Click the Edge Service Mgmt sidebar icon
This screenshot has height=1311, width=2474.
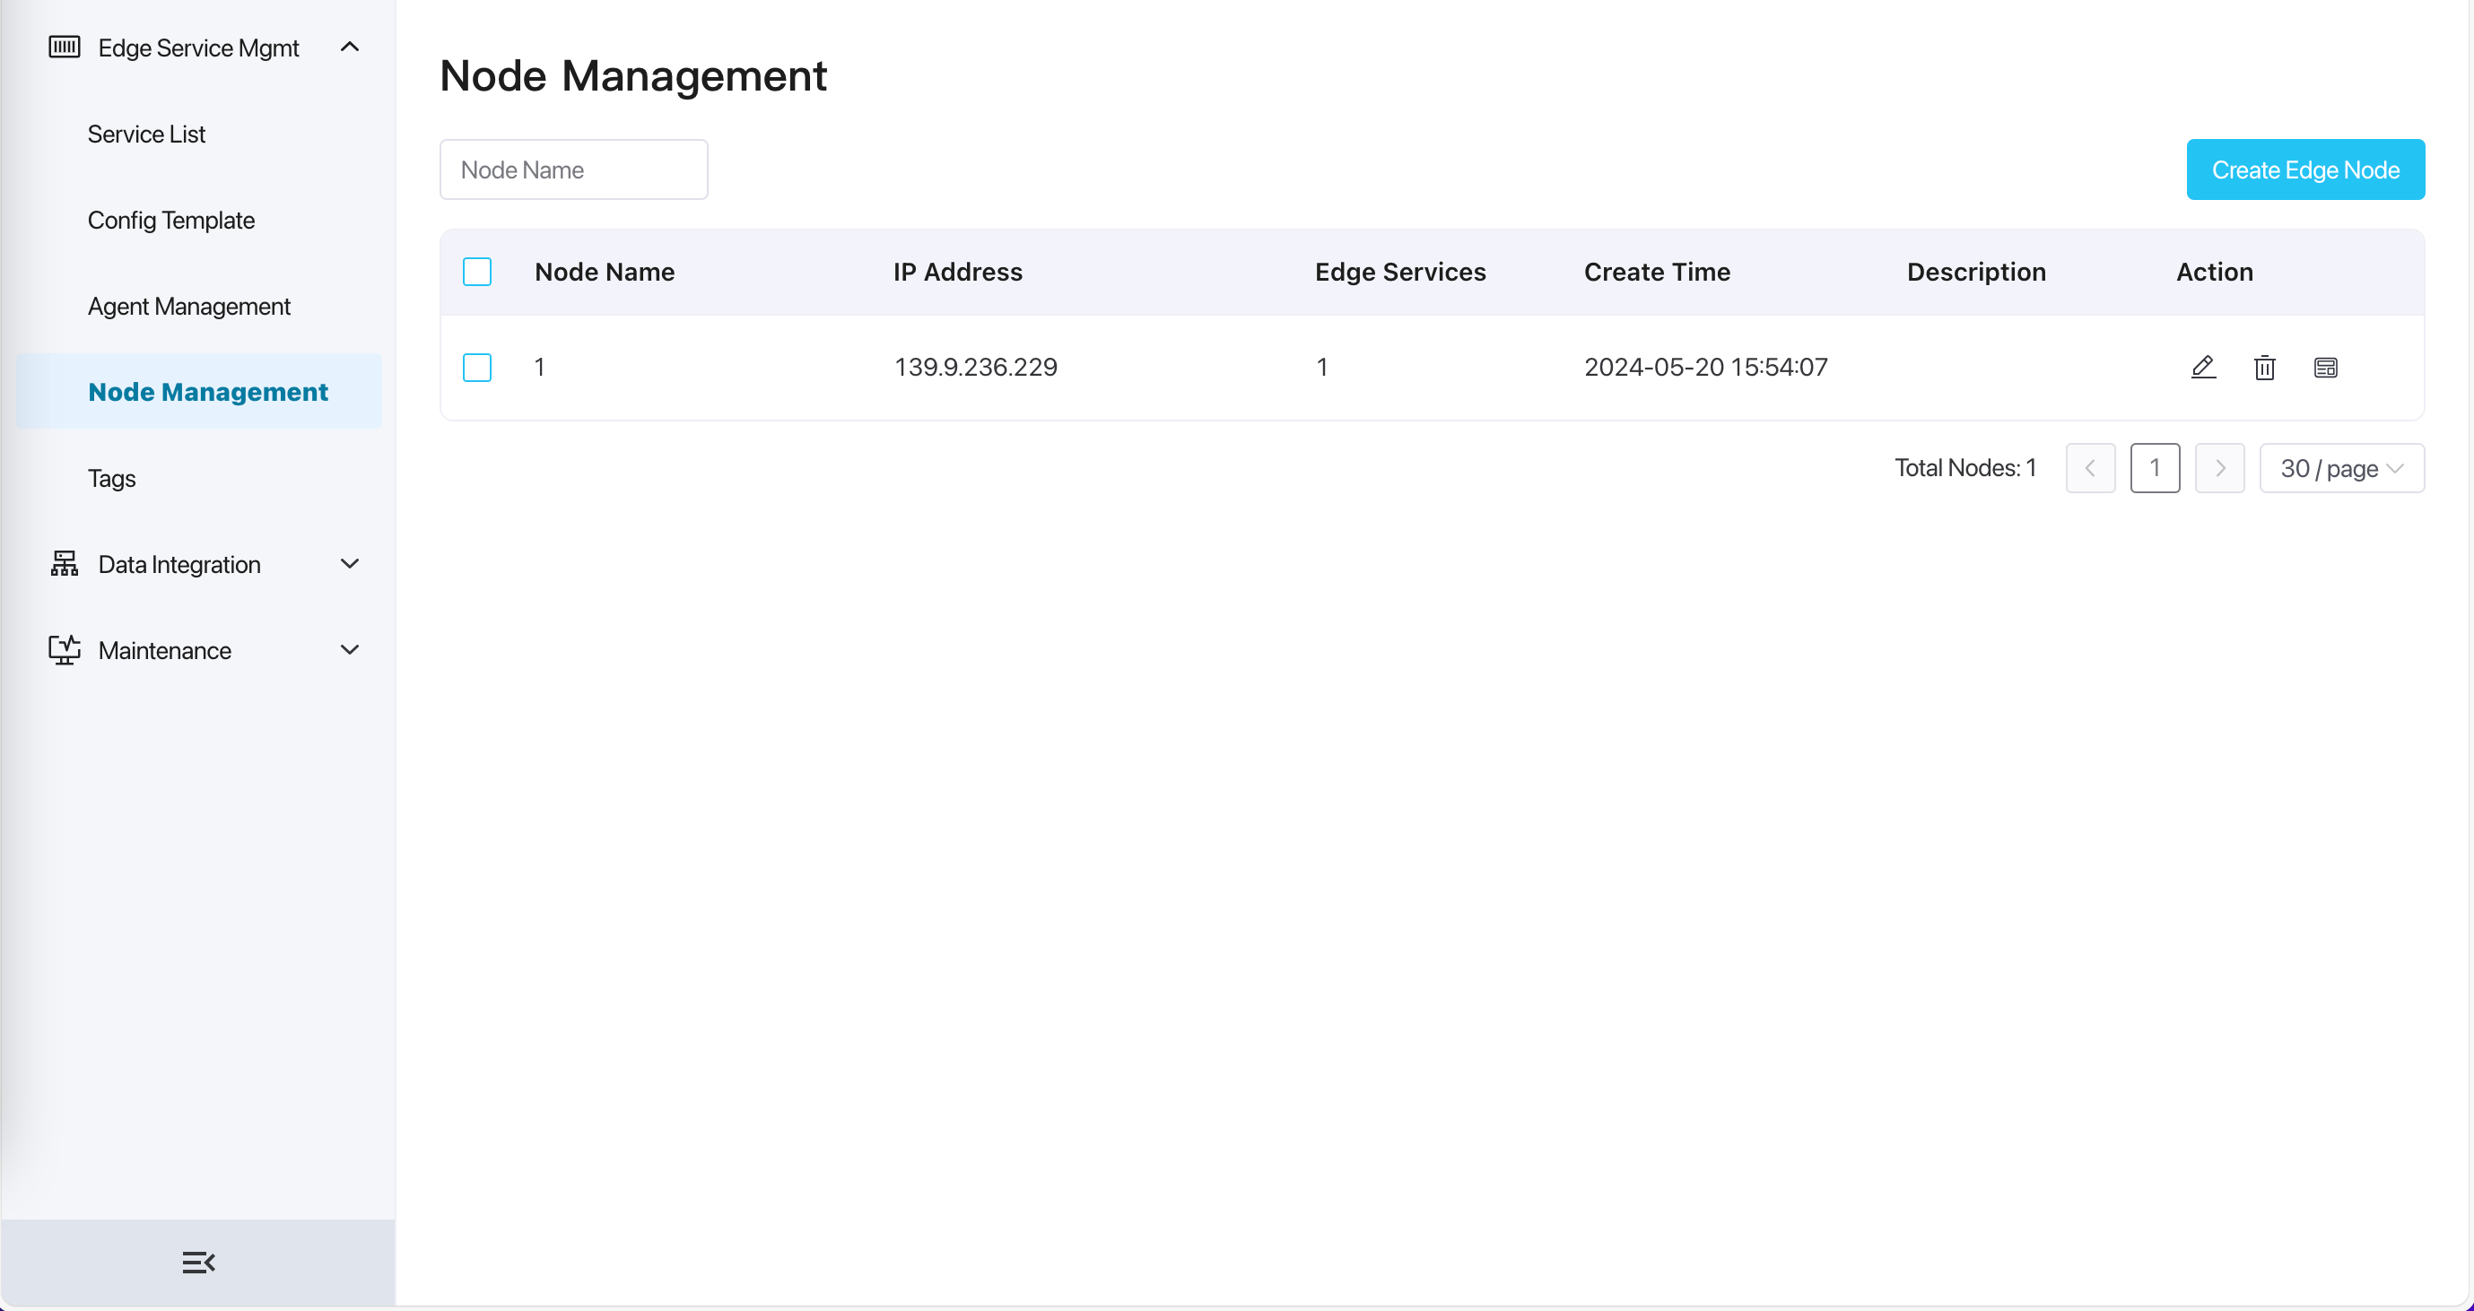(64, 46)
